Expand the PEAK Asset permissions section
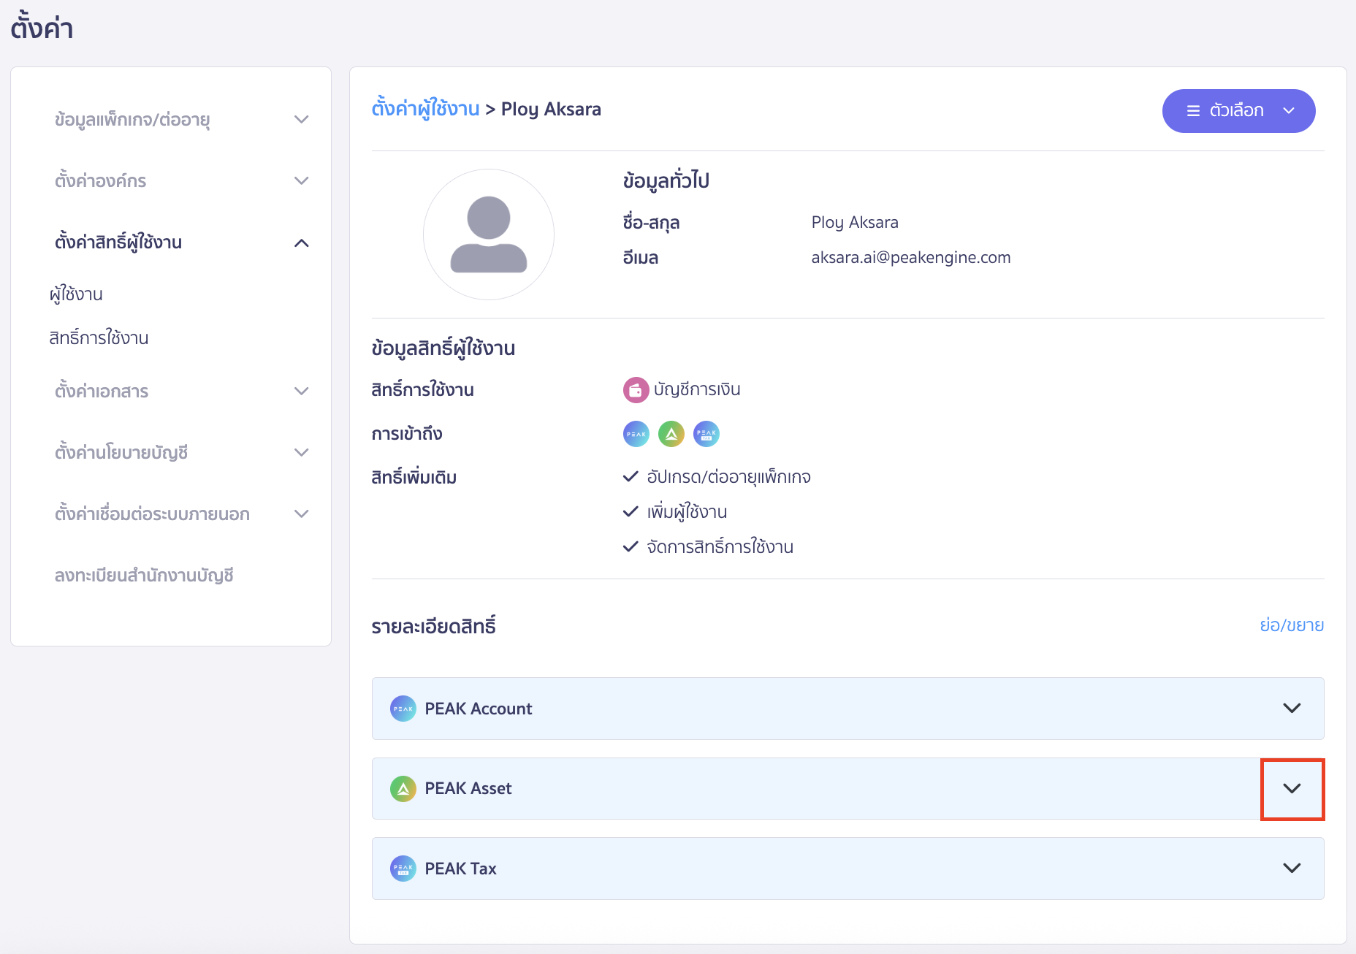The height and width of the screenshot is (954, 1356). [x=1292, y=789]
